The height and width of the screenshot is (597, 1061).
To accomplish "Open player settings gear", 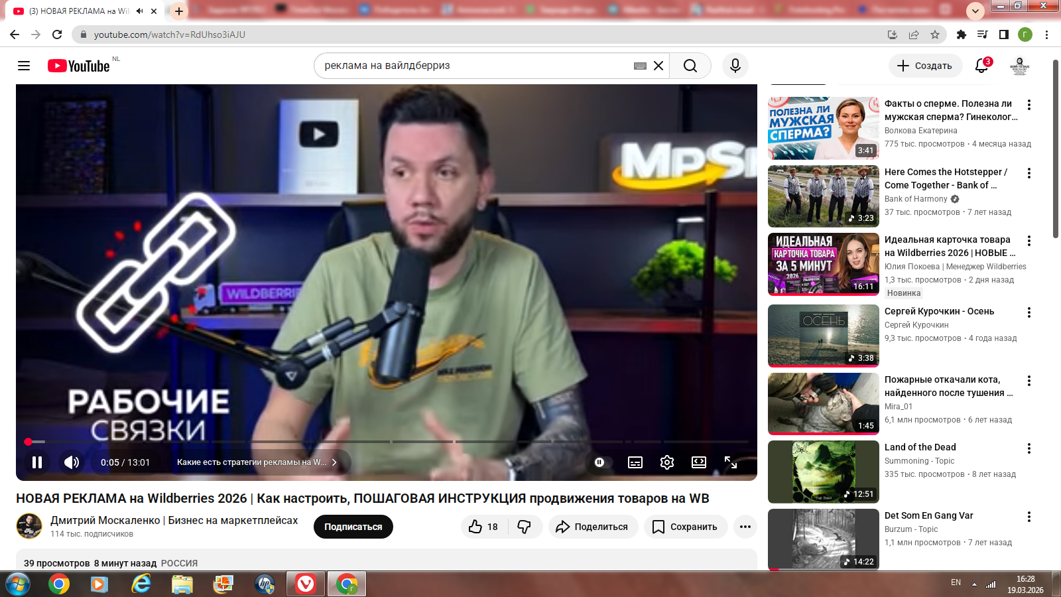I will click(x=667, y=462).
